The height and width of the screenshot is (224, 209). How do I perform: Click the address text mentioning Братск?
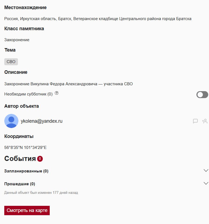tap(98, 19)
